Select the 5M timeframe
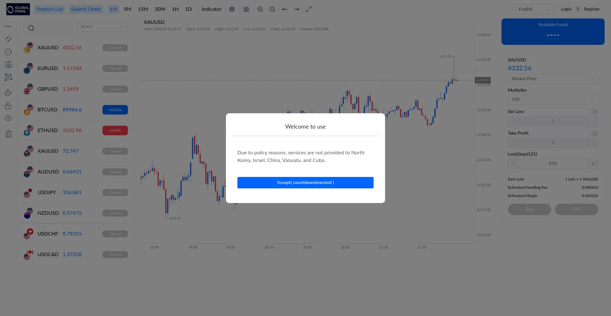The width and height of the screenshot is (611, 316). click(x=128, y=9)
